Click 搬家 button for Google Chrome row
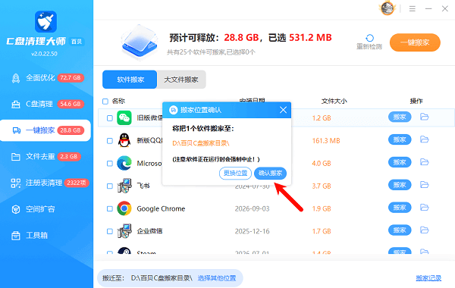This screenshot has height=288, width=455. [x=400, y=208]
